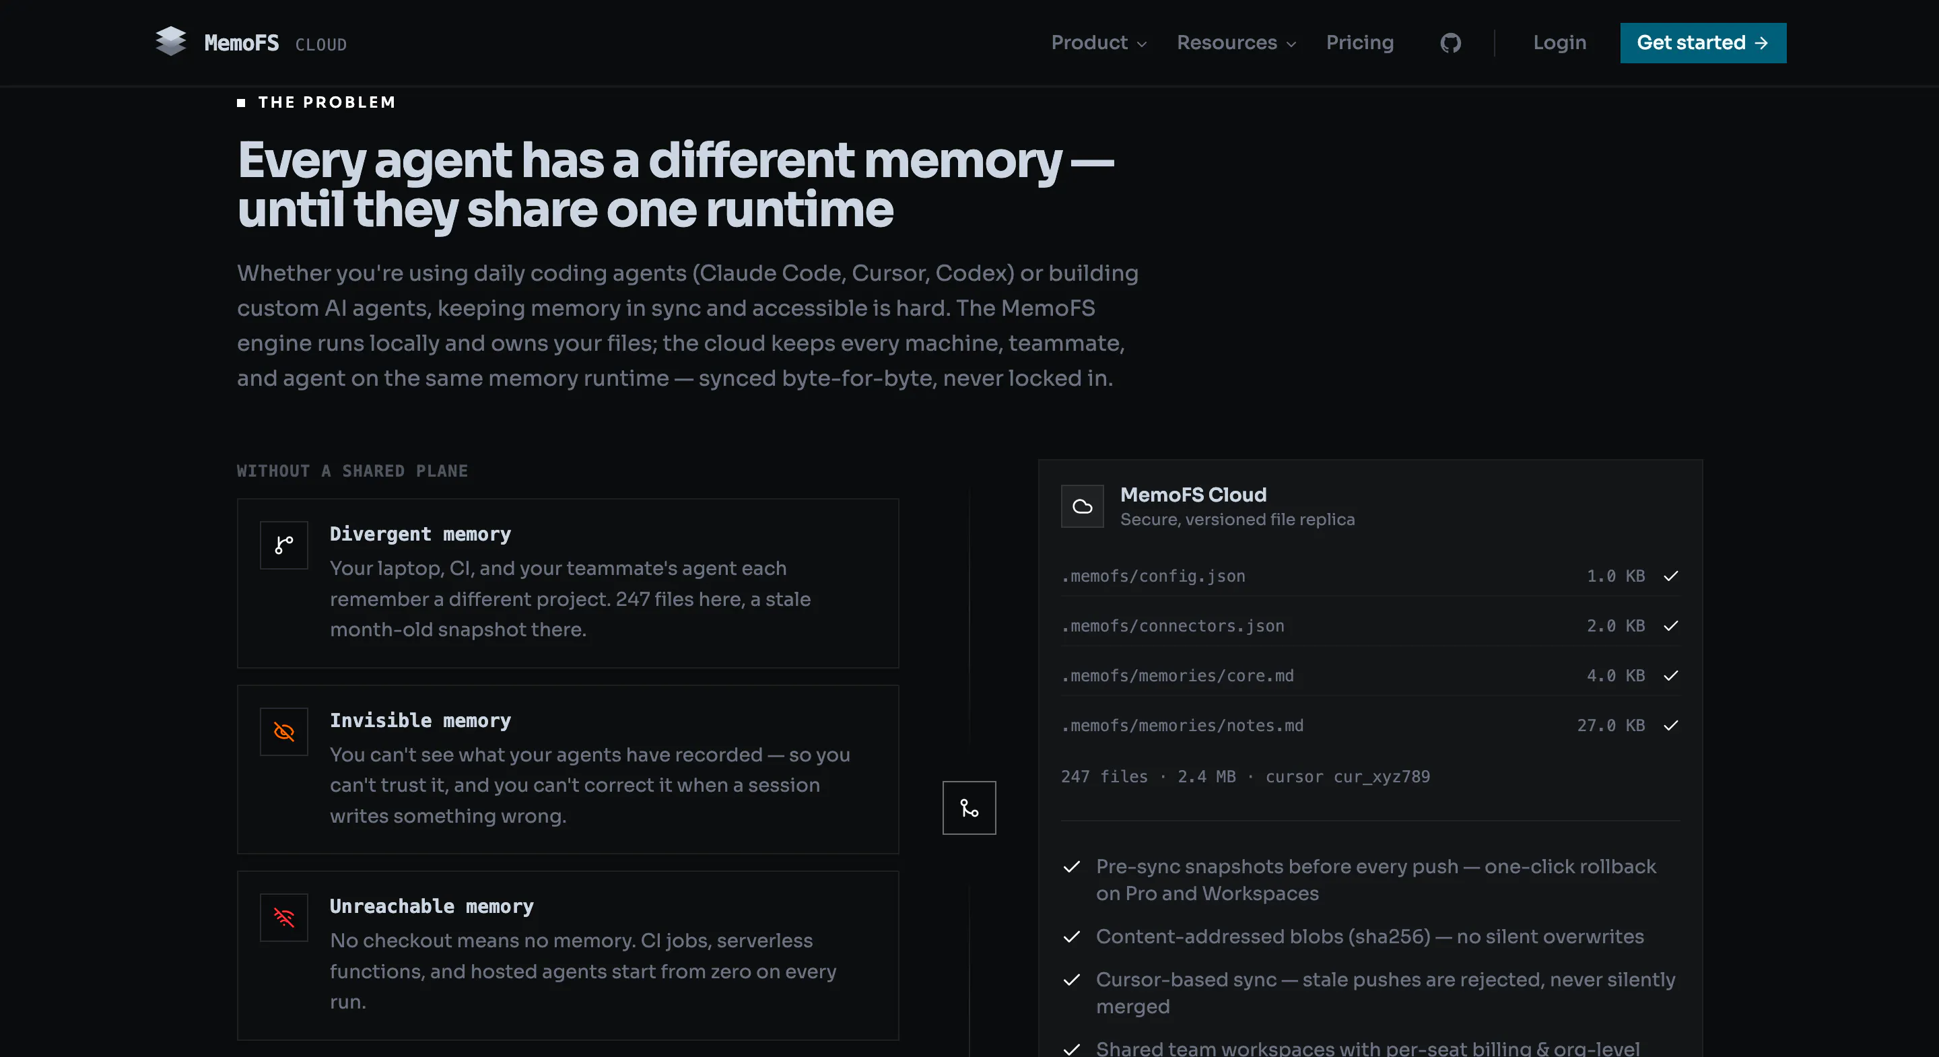
Task: Expand the Resources dropdown menu
Action: (1236, 43)
